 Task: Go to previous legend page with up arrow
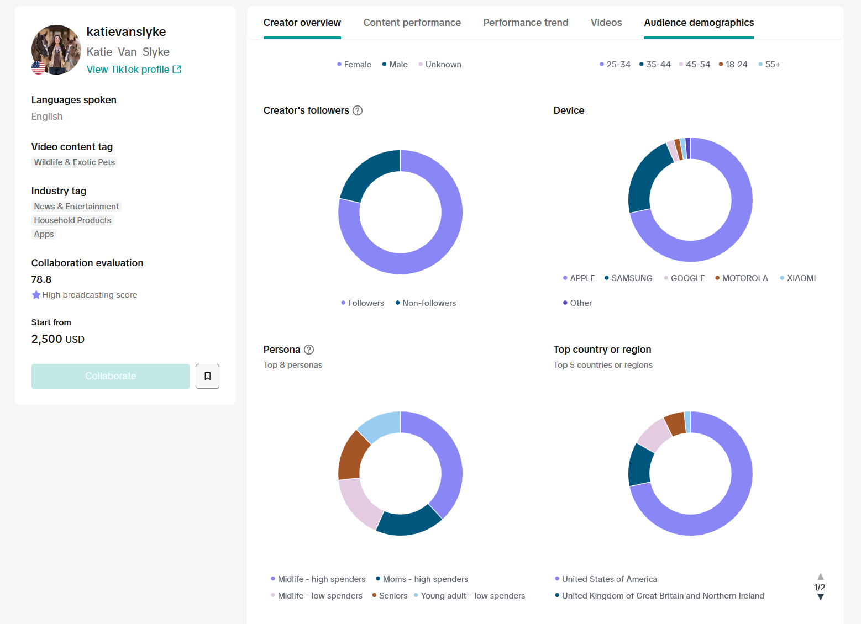pyautogui.click(x=821, y=577)
